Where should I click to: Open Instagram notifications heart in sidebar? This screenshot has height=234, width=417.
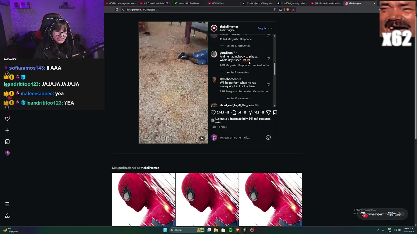click(7, 119)
